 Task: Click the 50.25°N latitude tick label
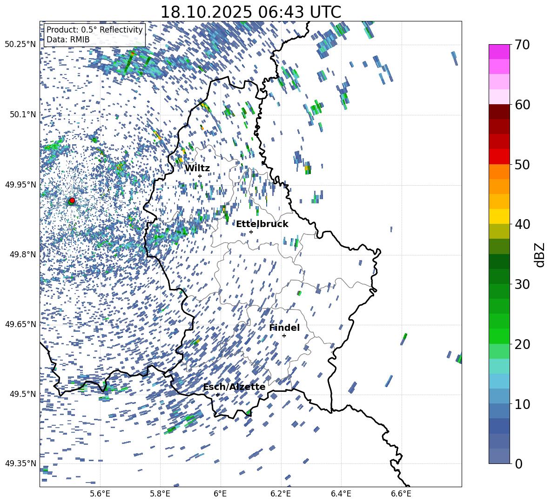click(20, 45)
